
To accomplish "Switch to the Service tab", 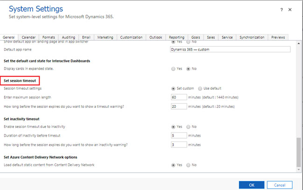I will coord(227,37).
